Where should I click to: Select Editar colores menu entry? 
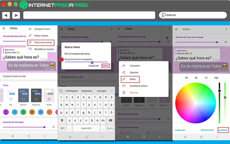(x=41, y=36)
